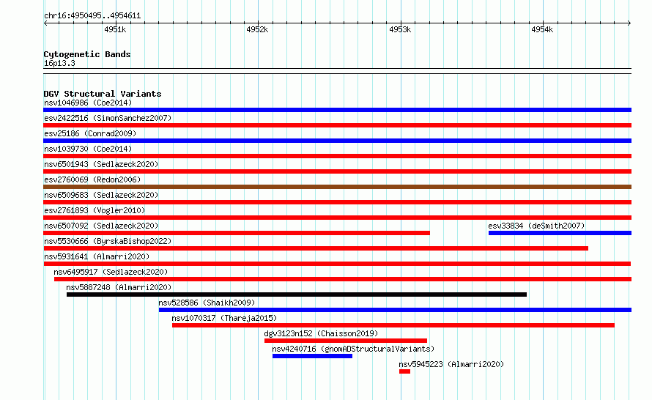Screen dimensions: 652x400
Task: Click nsv6507092 (Sedlazeck2020) label
Action: [101, 226]
